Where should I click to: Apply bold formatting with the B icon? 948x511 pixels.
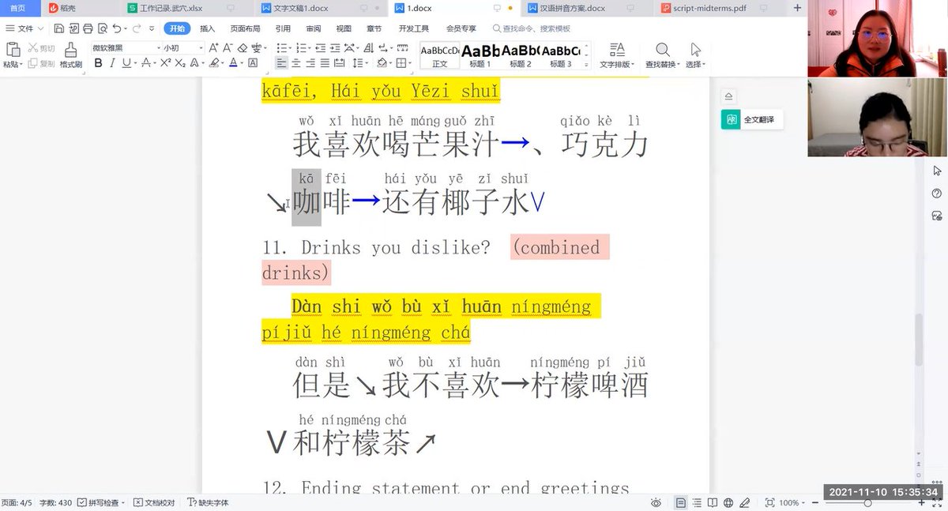(99, 63)
